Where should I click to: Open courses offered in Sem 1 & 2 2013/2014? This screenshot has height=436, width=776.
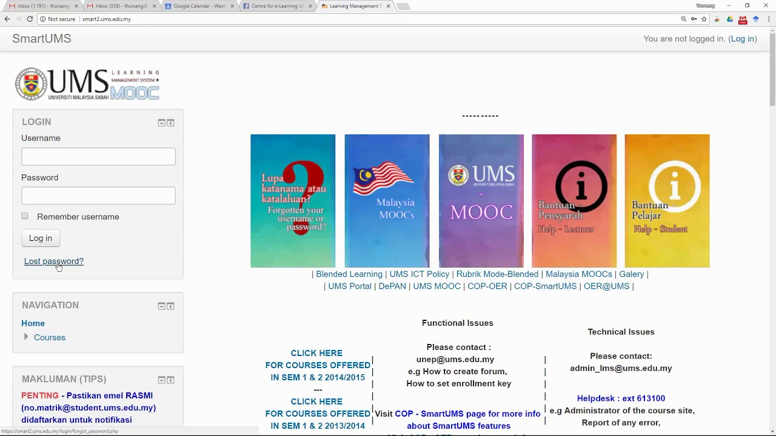[x=318, y=414]
